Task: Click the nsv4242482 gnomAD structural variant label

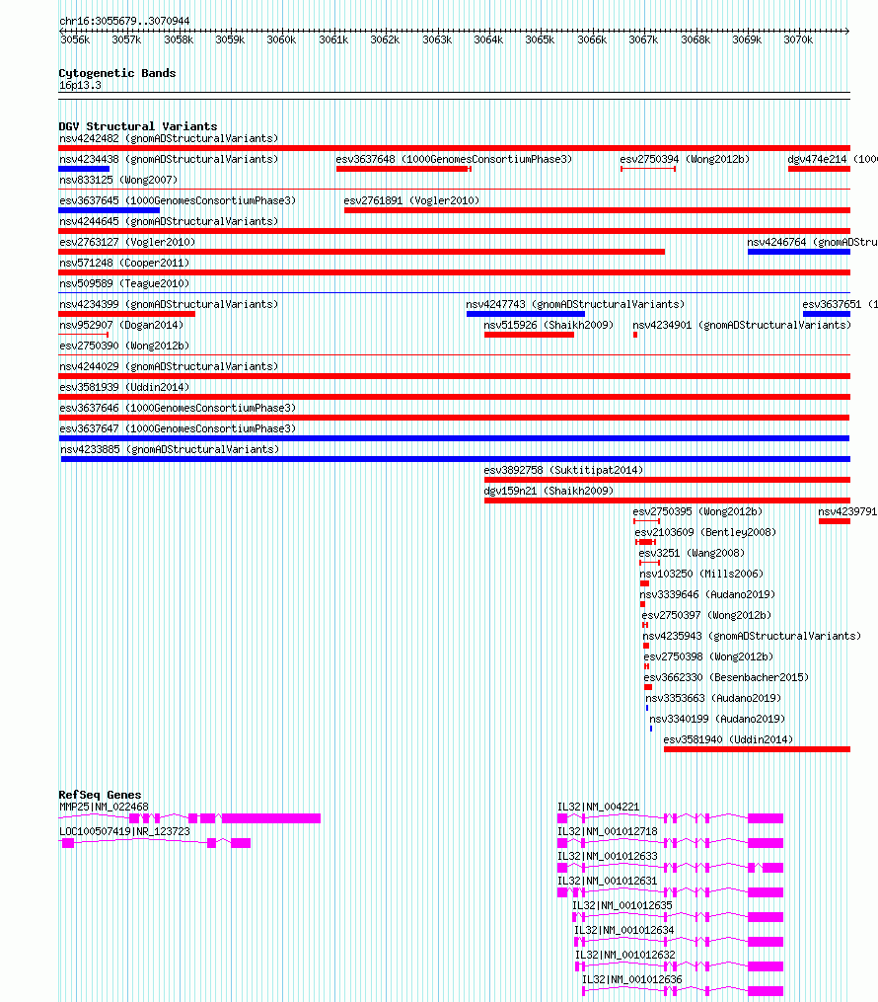Action: click(169, 138)
